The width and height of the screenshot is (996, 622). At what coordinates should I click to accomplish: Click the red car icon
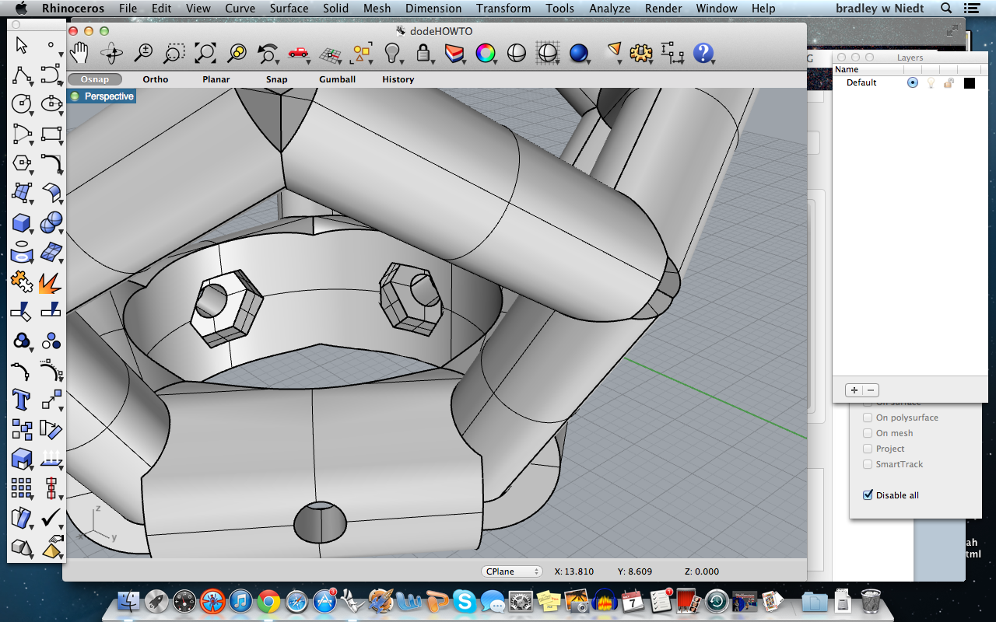[298, 53]
